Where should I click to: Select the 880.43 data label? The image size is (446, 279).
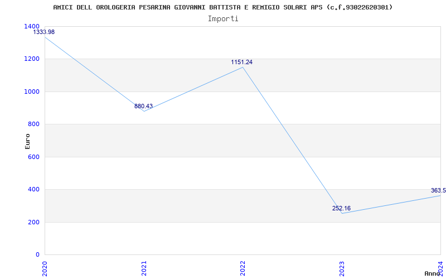[143, 106]
